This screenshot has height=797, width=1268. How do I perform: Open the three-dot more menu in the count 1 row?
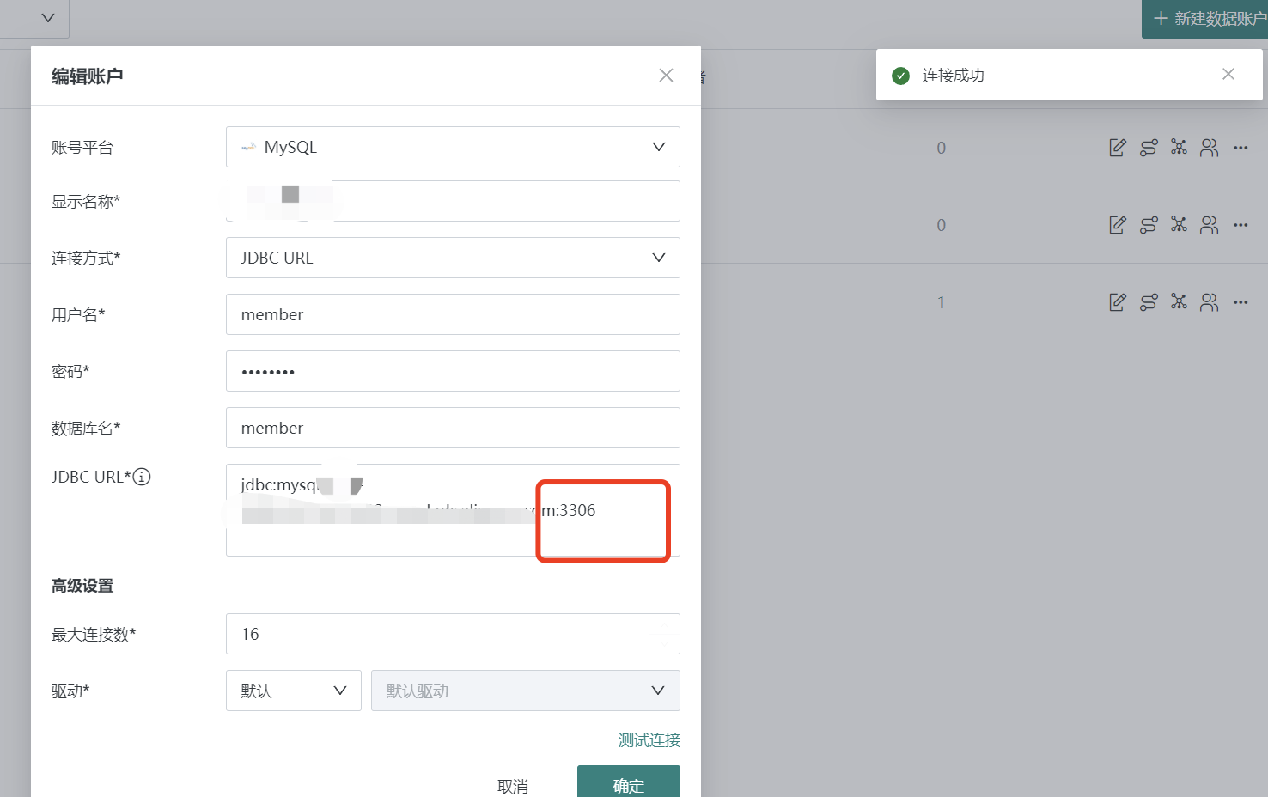[x=1241, y=302]
